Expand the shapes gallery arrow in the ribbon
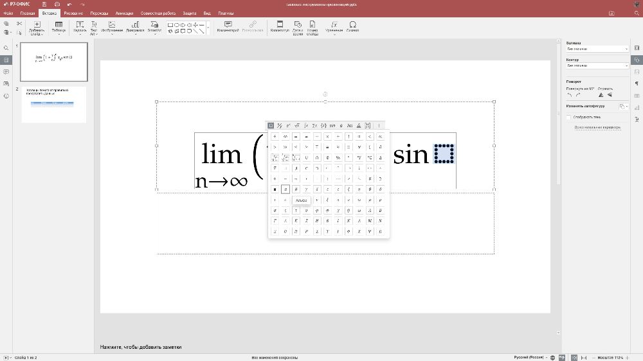 coord(209,27)
